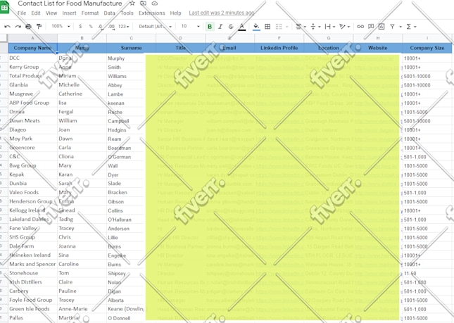Select the cell 'Glanbia'
The height and width of the screenshot is (323, 454).
click(32, 85)
